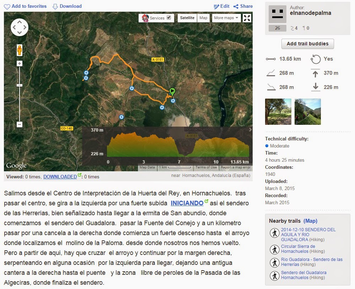This screenshot has width=355, height=289.
Task: Click hiking icon beside Circular Sierra de Hornachuelos
Action: pyautogui.click(x=274, y=249)
